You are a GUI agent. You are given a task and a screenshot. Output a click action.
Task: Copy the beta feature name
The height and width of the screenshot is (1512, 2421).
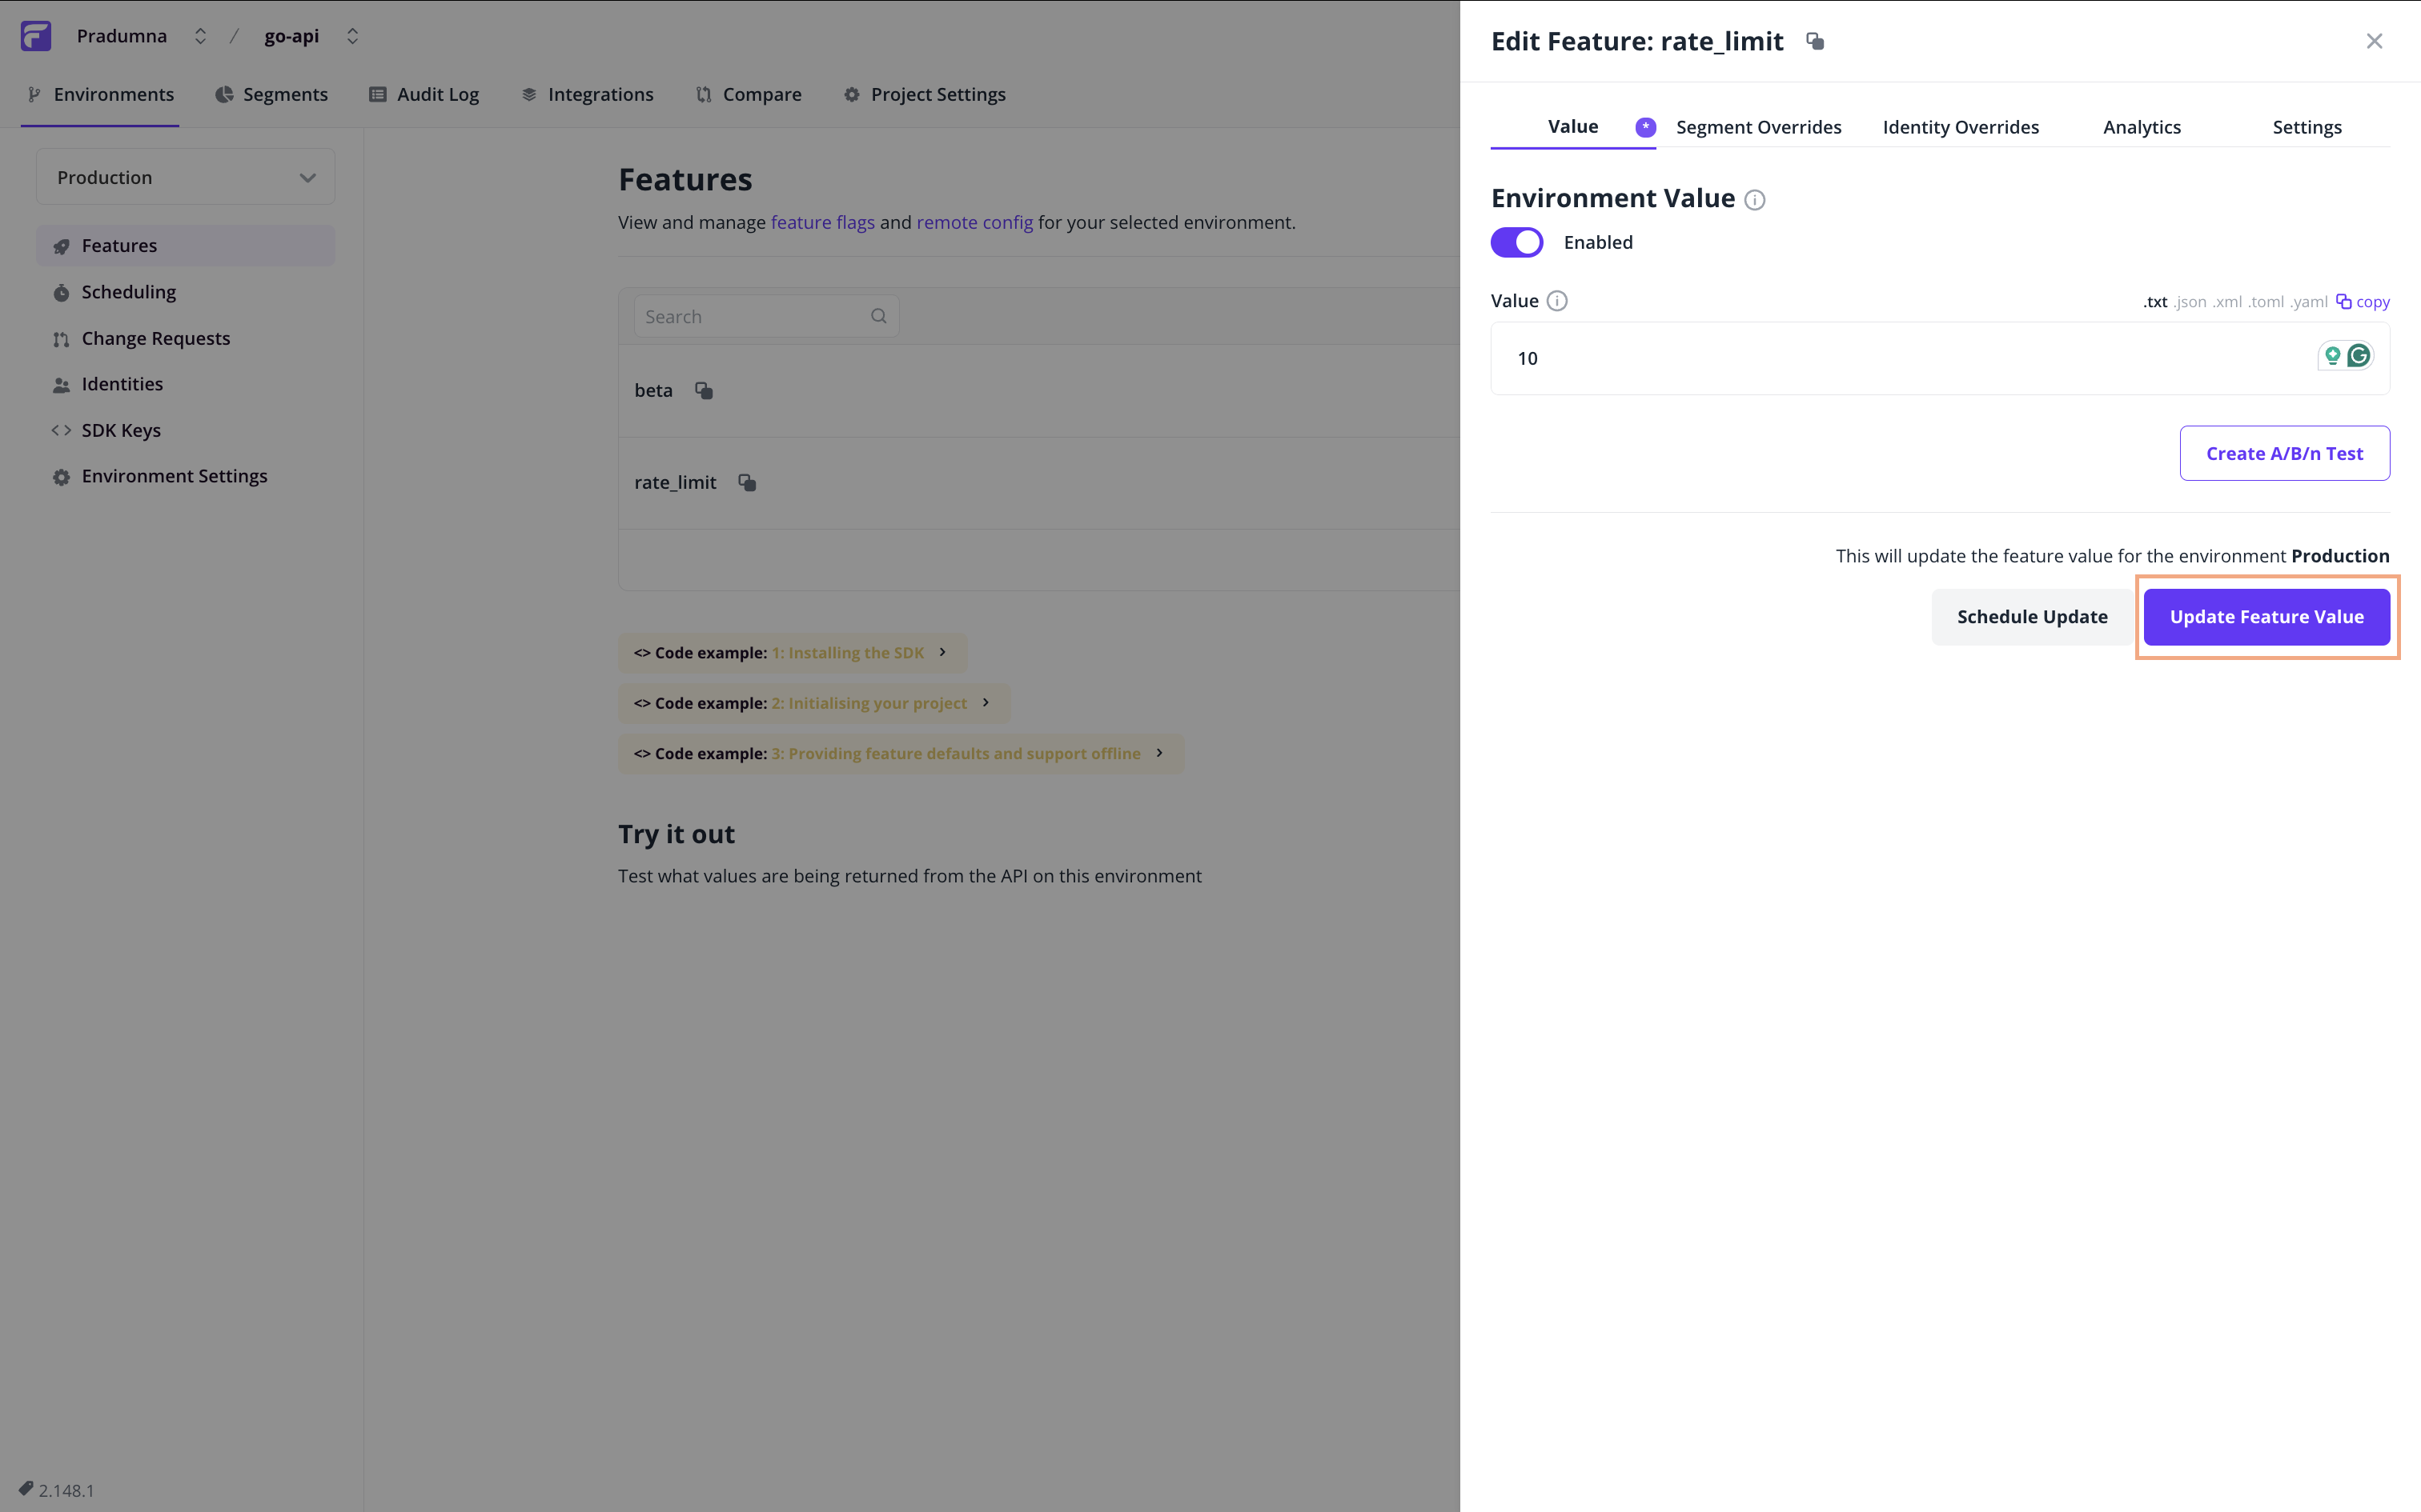(x=705, y=391)
